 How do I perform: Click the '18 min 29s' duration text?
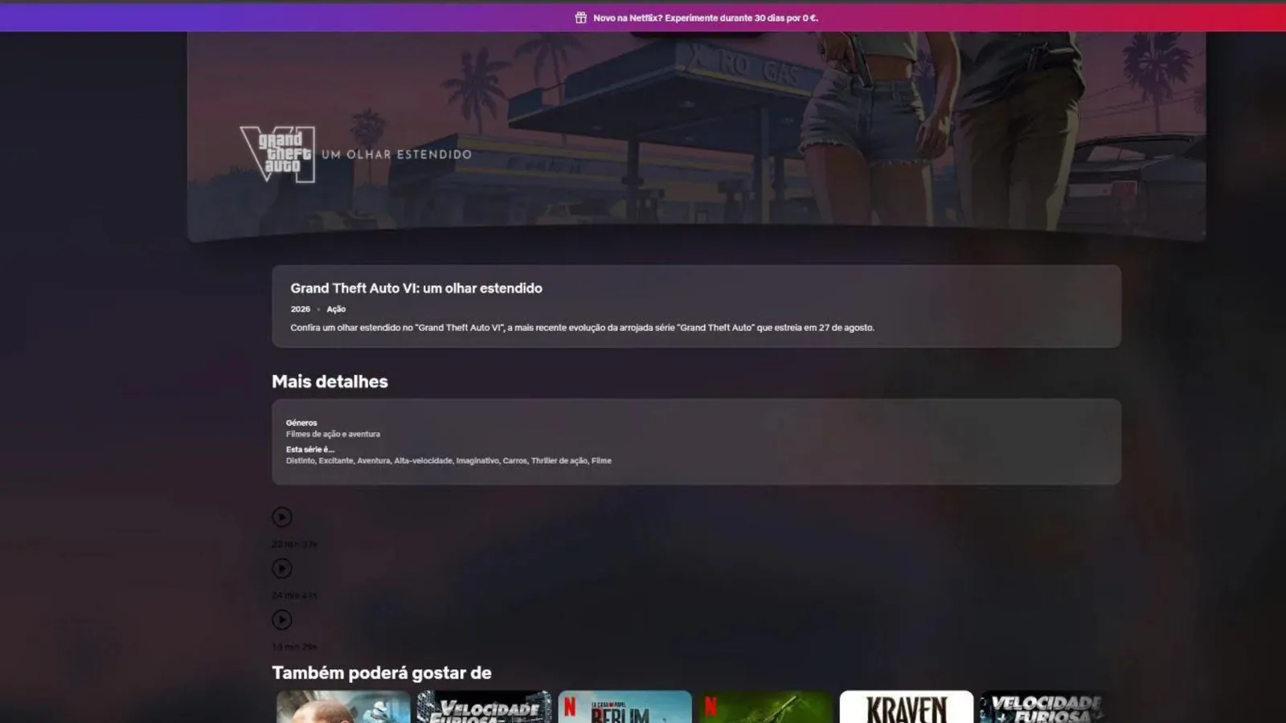pos(294,647)
